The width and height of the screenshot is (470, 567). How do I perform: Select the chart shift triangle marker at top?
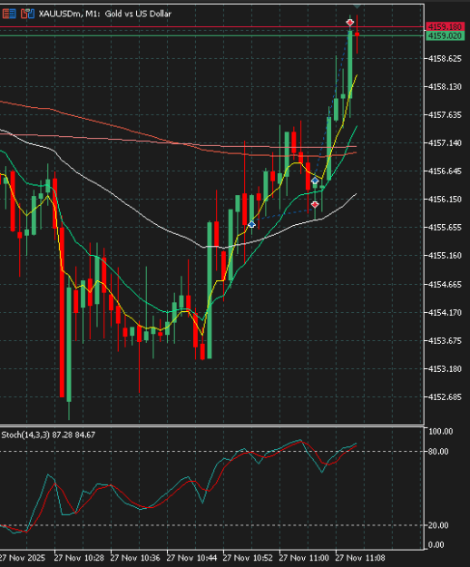tap(357, 6)
